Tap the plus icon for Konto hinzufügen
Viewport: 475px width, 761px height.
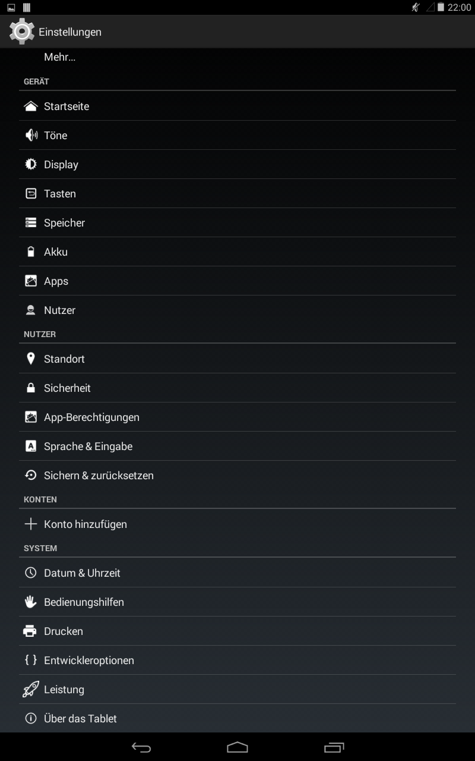pyautogui.click(x=30, y=524)
